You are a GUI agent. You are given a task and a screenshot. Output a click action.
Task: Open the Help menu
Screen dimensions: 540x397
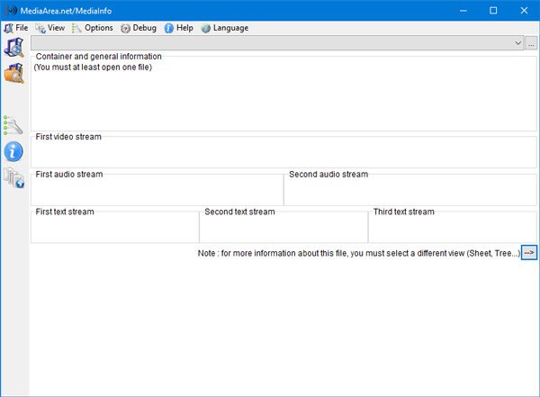179,28
